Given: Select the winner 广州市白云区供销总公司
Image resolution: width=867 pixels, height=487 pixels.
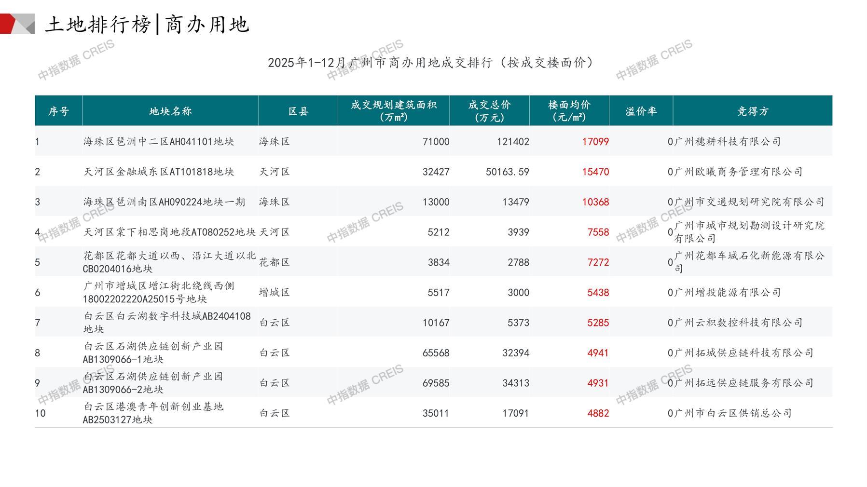Looking at the screenshot, I should [x=732, y=413].
